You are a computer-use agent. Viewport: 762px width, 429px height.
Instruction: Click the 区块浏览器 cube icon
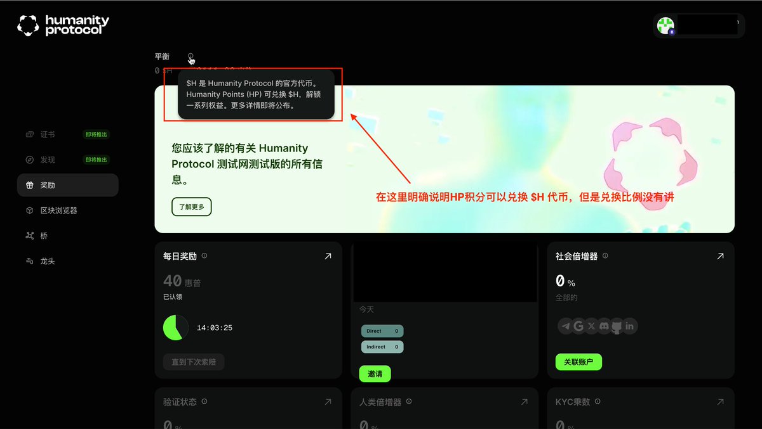(x=29, y=210)
